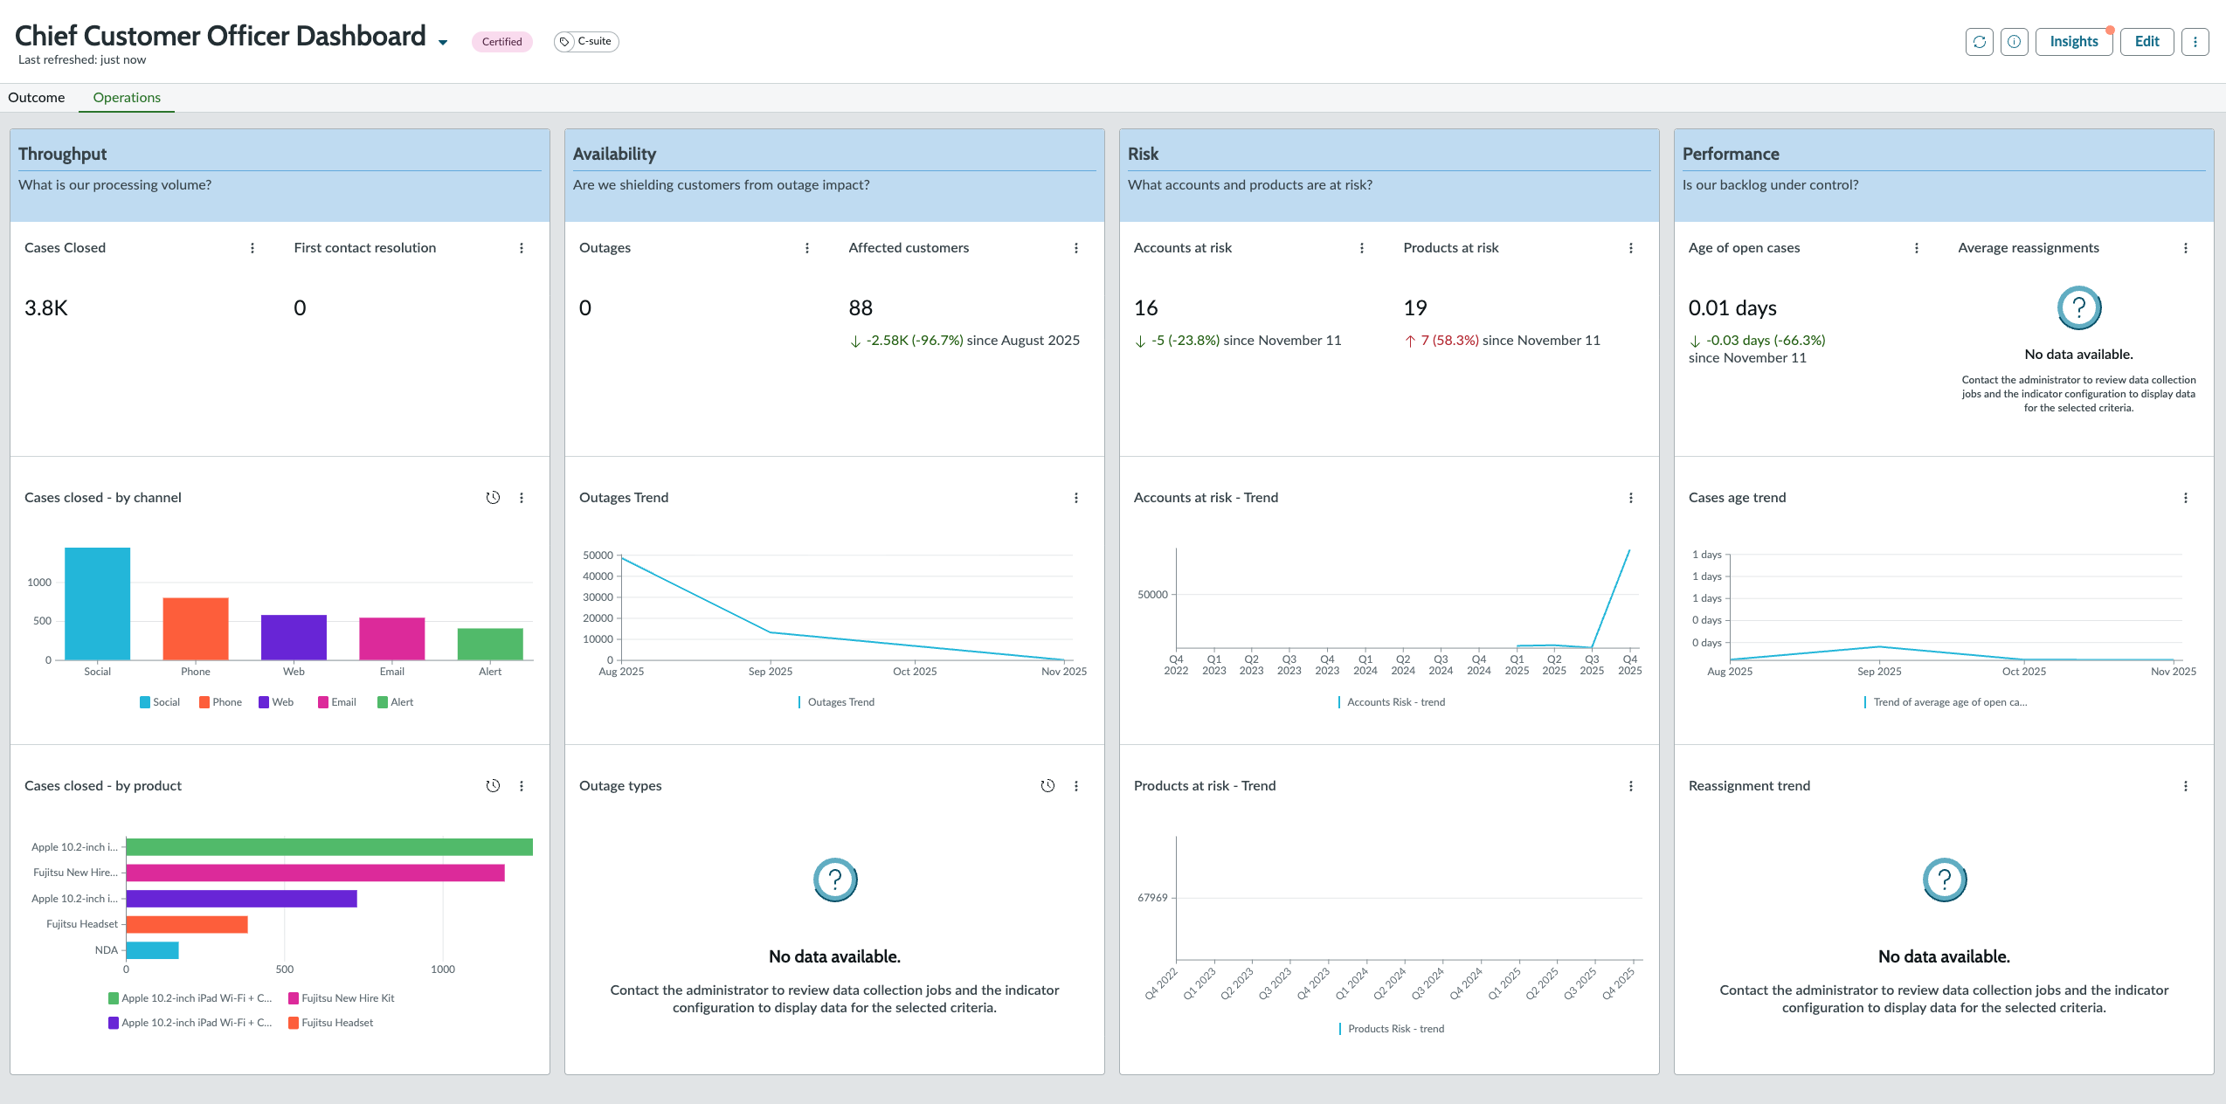Toggle the Social series in chart legend

point(160,702)
